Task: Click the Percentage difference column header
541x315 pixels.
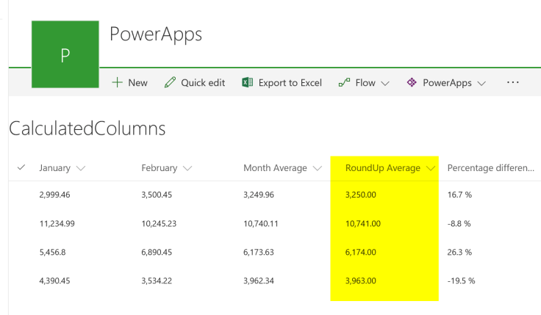Action: point(490,168)
